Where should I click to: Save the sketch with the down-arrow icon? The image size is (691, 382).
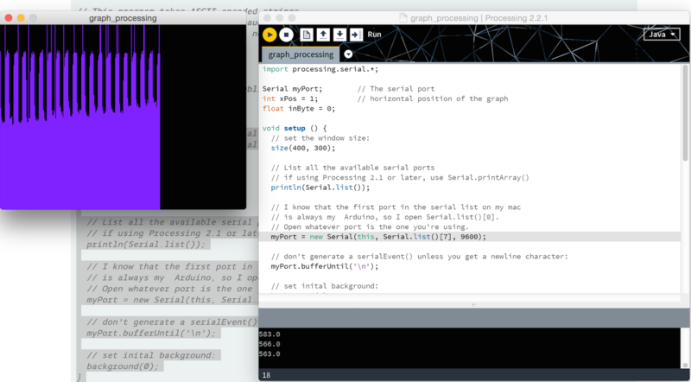[x=340, y=35]
